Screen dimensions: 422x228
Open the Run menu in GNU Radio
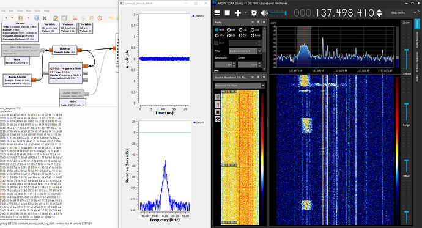click(29, 11)
